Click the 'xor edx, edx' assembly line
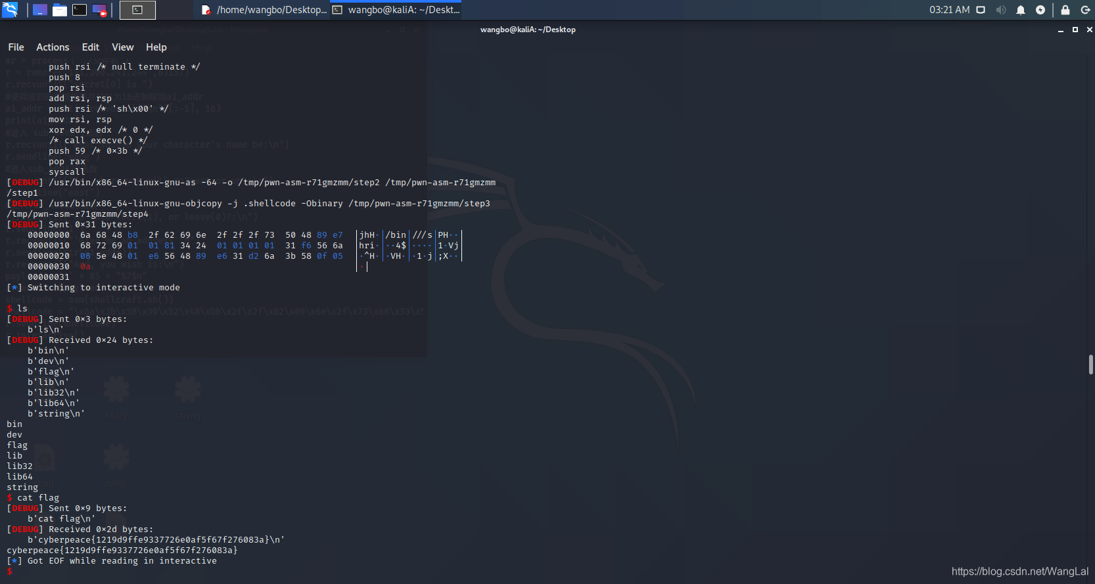 tap(101, 130)
